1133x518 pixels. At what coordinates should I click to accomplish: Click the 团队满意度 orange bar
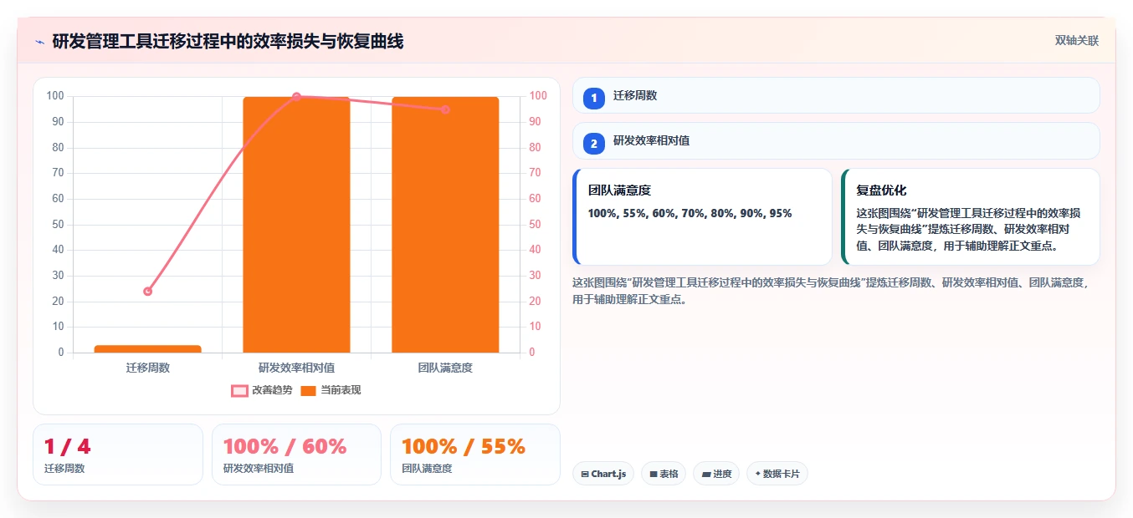(x=445, y=225)
